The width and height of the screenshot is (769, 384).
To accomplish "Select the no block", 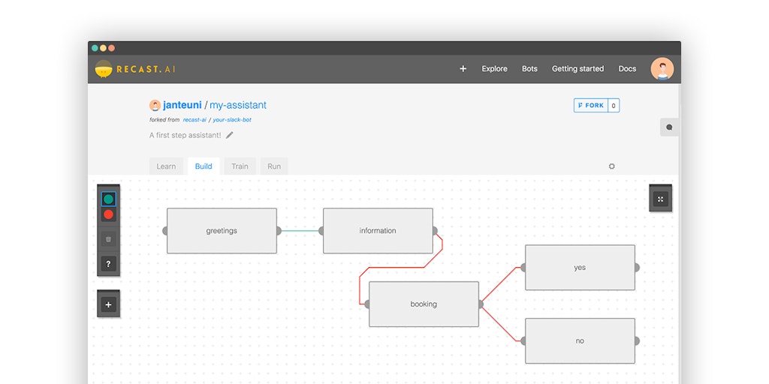I will [580, 341].
